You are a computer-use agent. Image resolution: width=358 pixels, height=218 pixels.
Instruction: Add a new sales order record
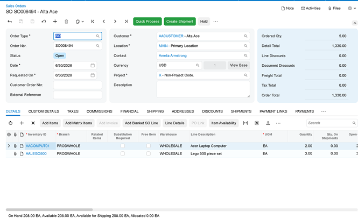pos(55,22)
